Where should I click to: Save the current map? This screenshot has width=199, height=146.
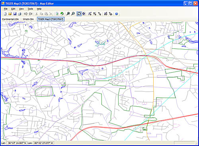[15, 14]
